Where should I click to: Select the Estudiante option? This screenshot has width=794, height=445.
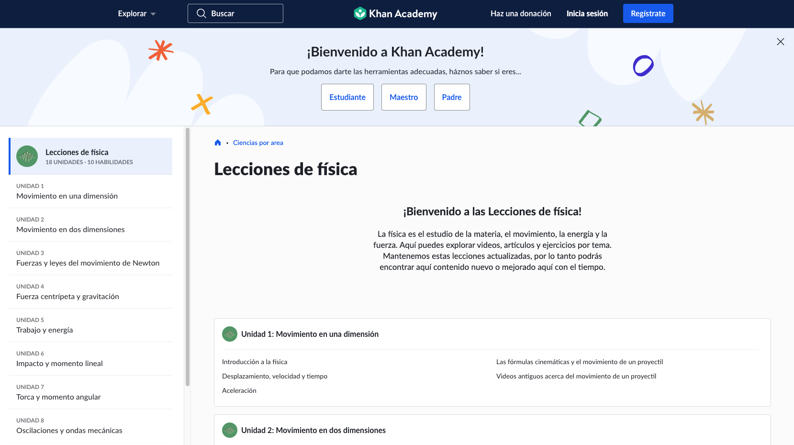click(x=347, y=97)
